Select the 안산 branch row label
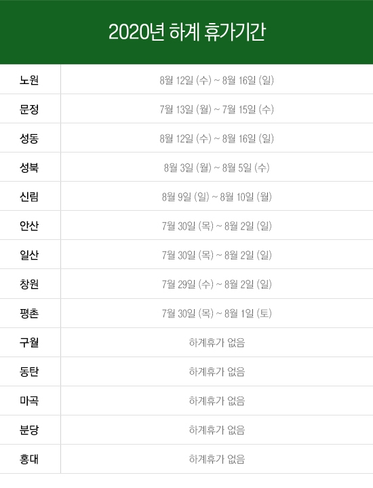The image size is (373, 488). [29, 226]
